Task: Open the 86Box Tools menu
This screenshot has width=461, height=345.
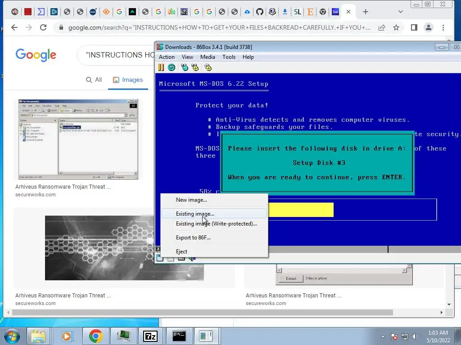Action: pyautogui.click(x=229, y=57)
